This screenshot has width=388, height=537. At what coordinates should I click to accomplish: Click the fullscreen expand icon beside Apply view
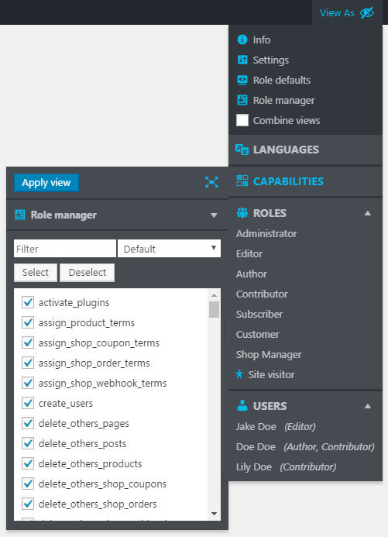click(x=211, y=182)
